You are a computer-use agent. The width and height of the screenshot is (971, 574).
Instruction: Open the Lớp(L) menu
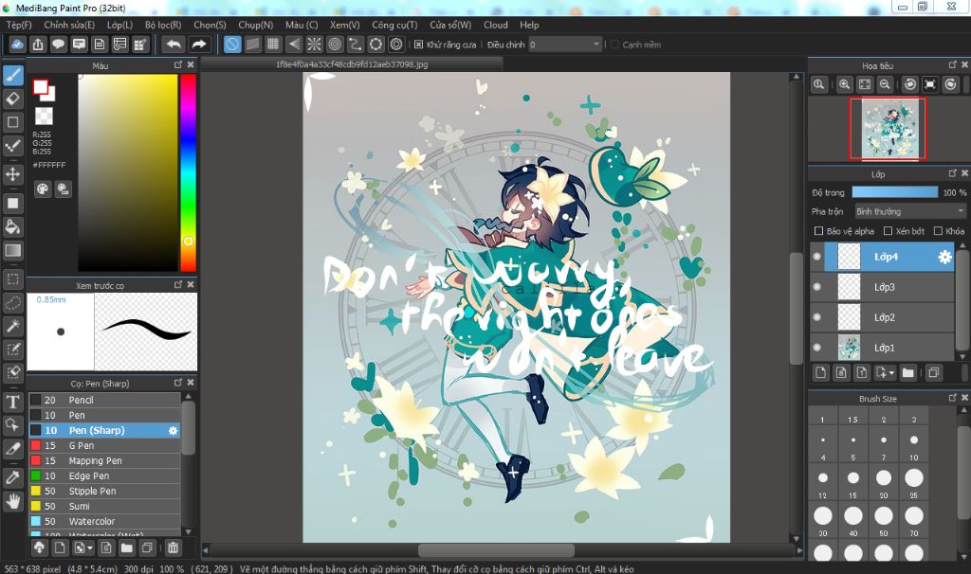pos(119,25)
